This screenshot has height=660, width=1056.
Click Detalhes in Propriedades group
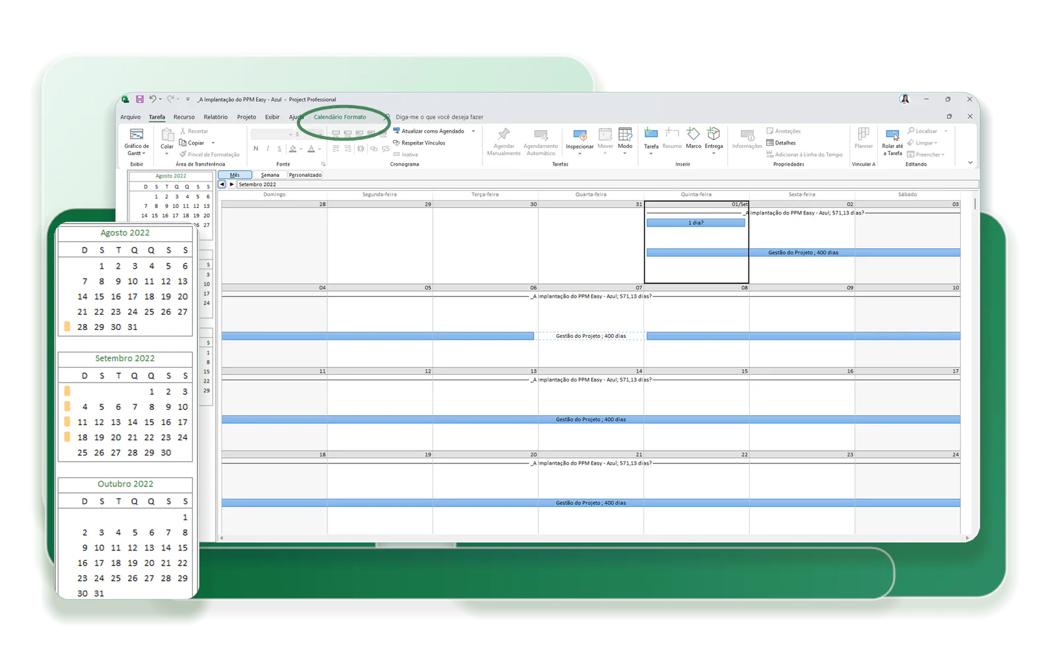(x=781, y=143)
